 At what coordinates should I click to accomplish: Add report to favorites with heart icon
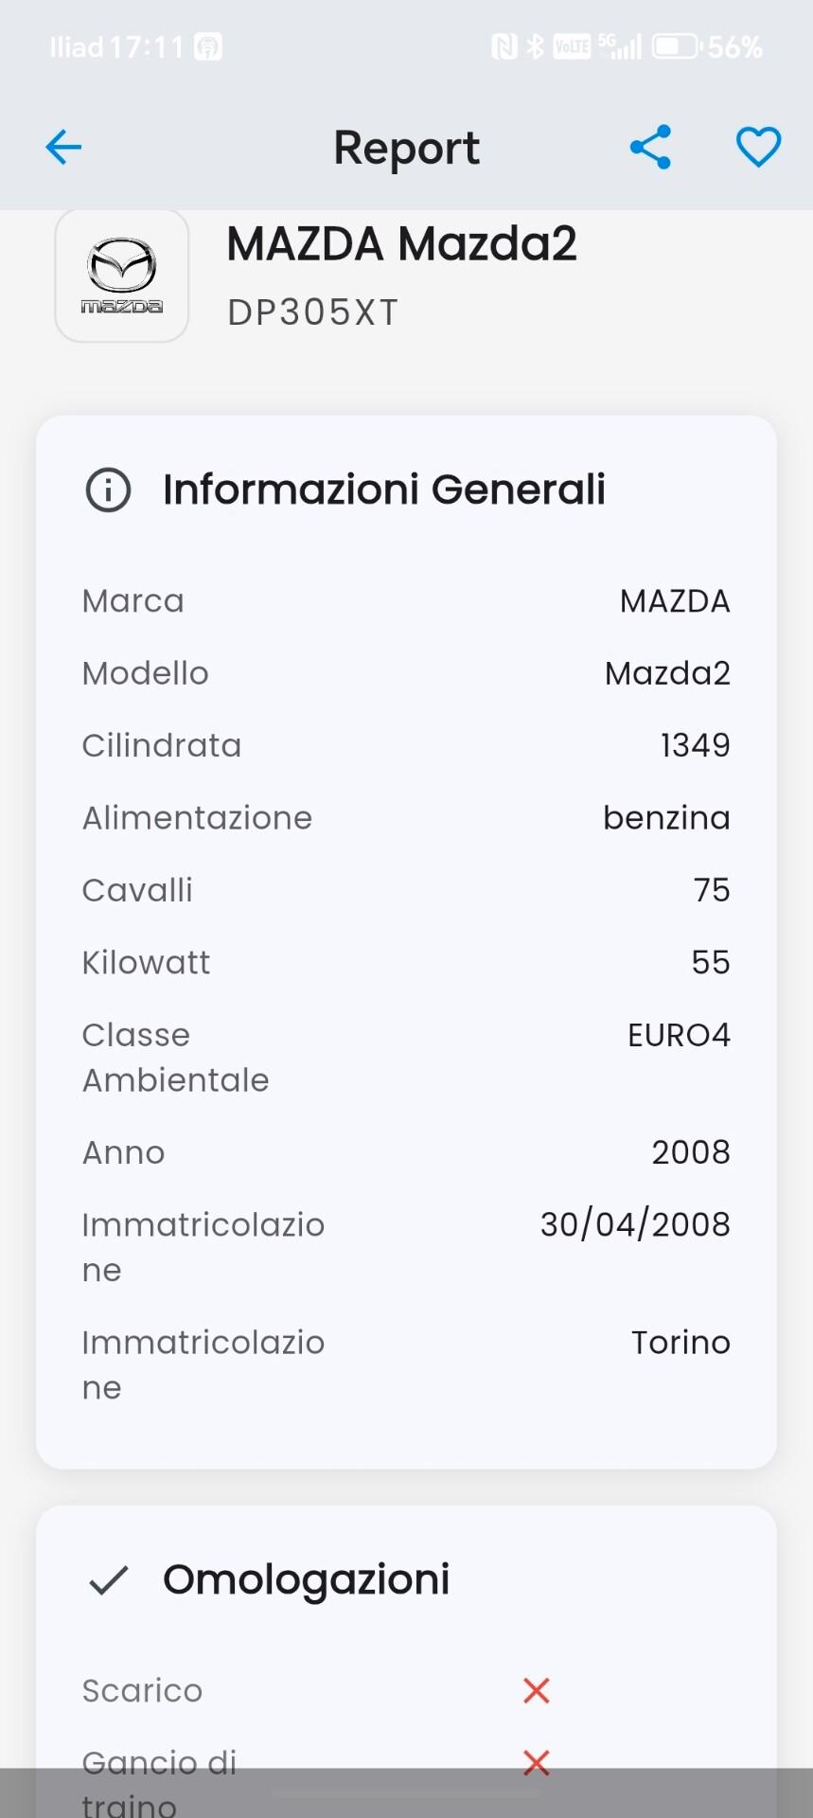758,148
